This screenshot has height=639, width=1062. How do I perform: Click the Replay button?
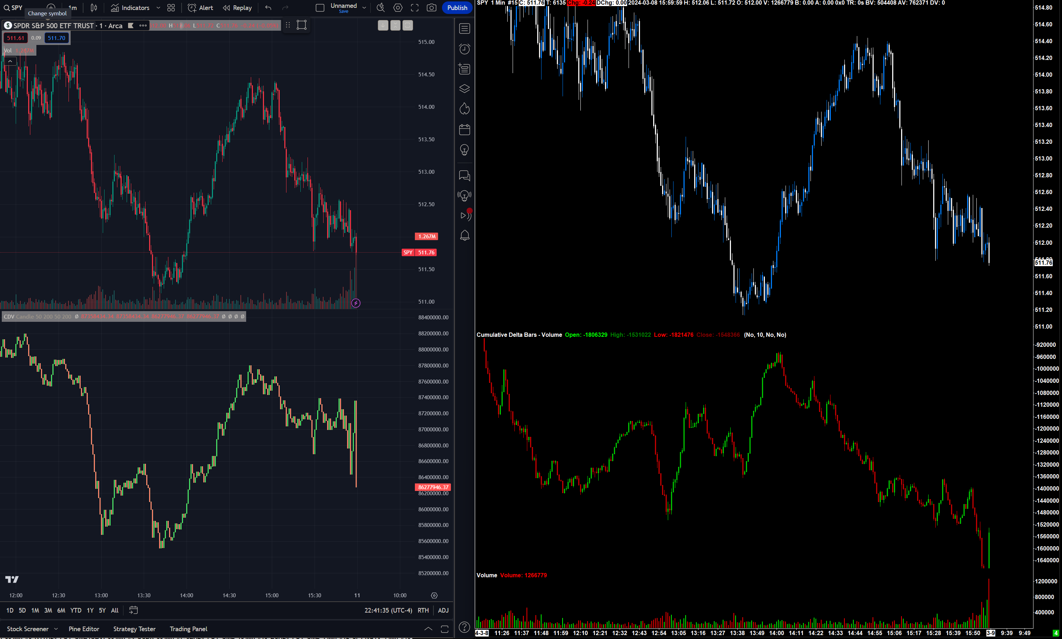pos(237,8)
